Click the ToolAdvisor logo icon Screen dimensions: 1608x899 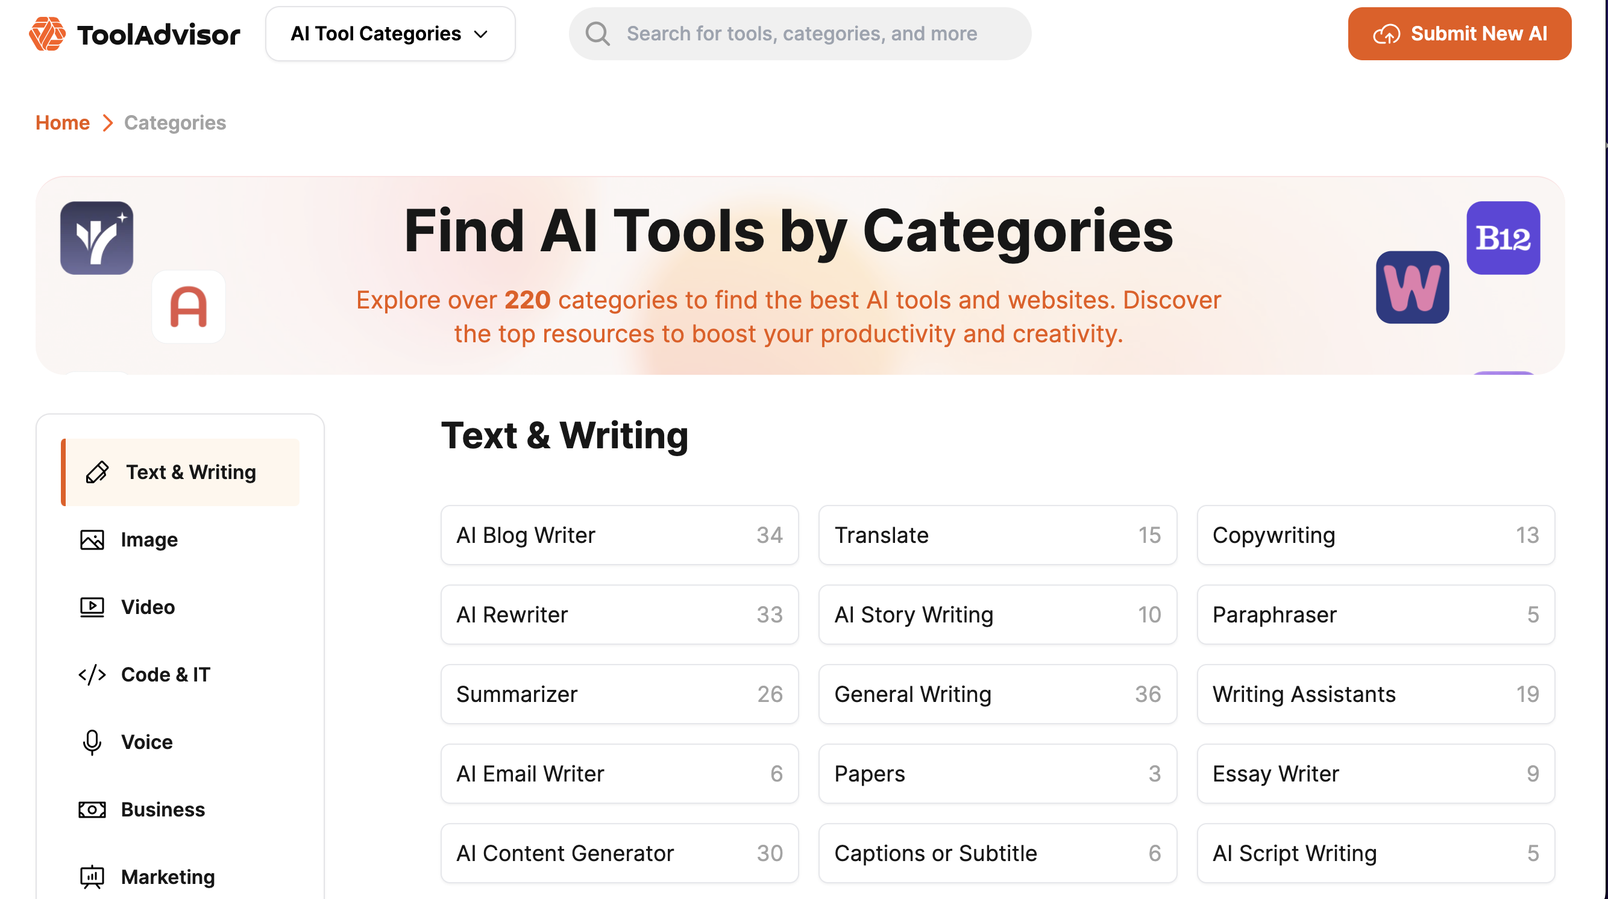tap(47, 34)
